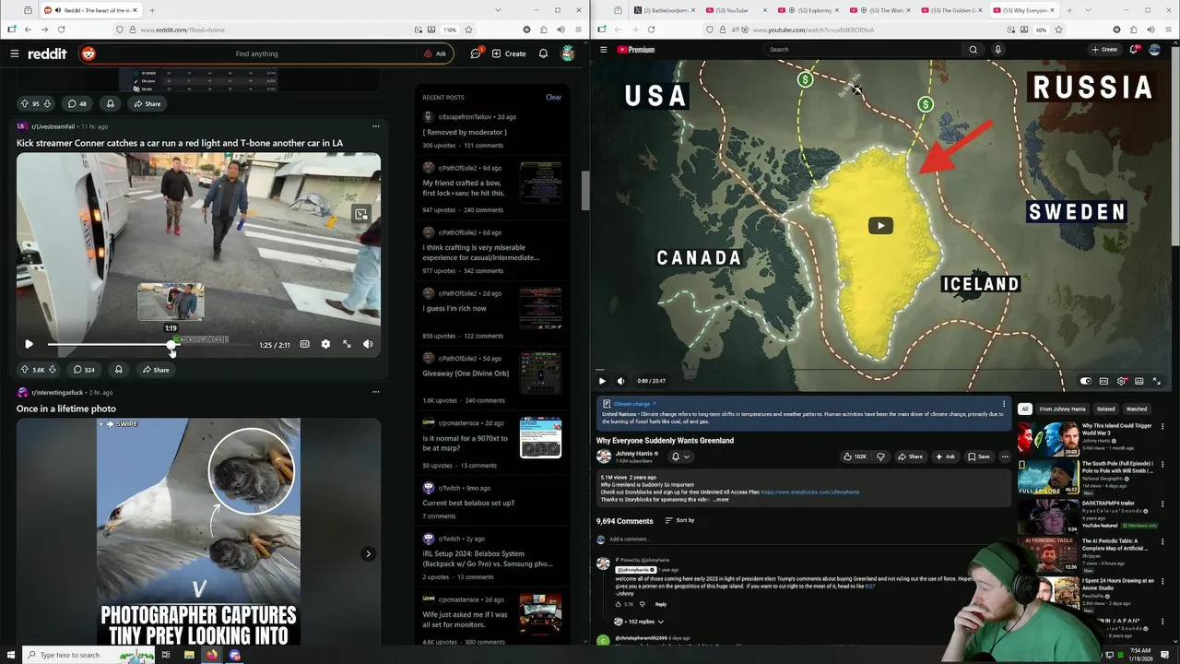Click the YouTube search magnifier button
Viewport: 1180px width, 664px height.
(x=973, y=50)
